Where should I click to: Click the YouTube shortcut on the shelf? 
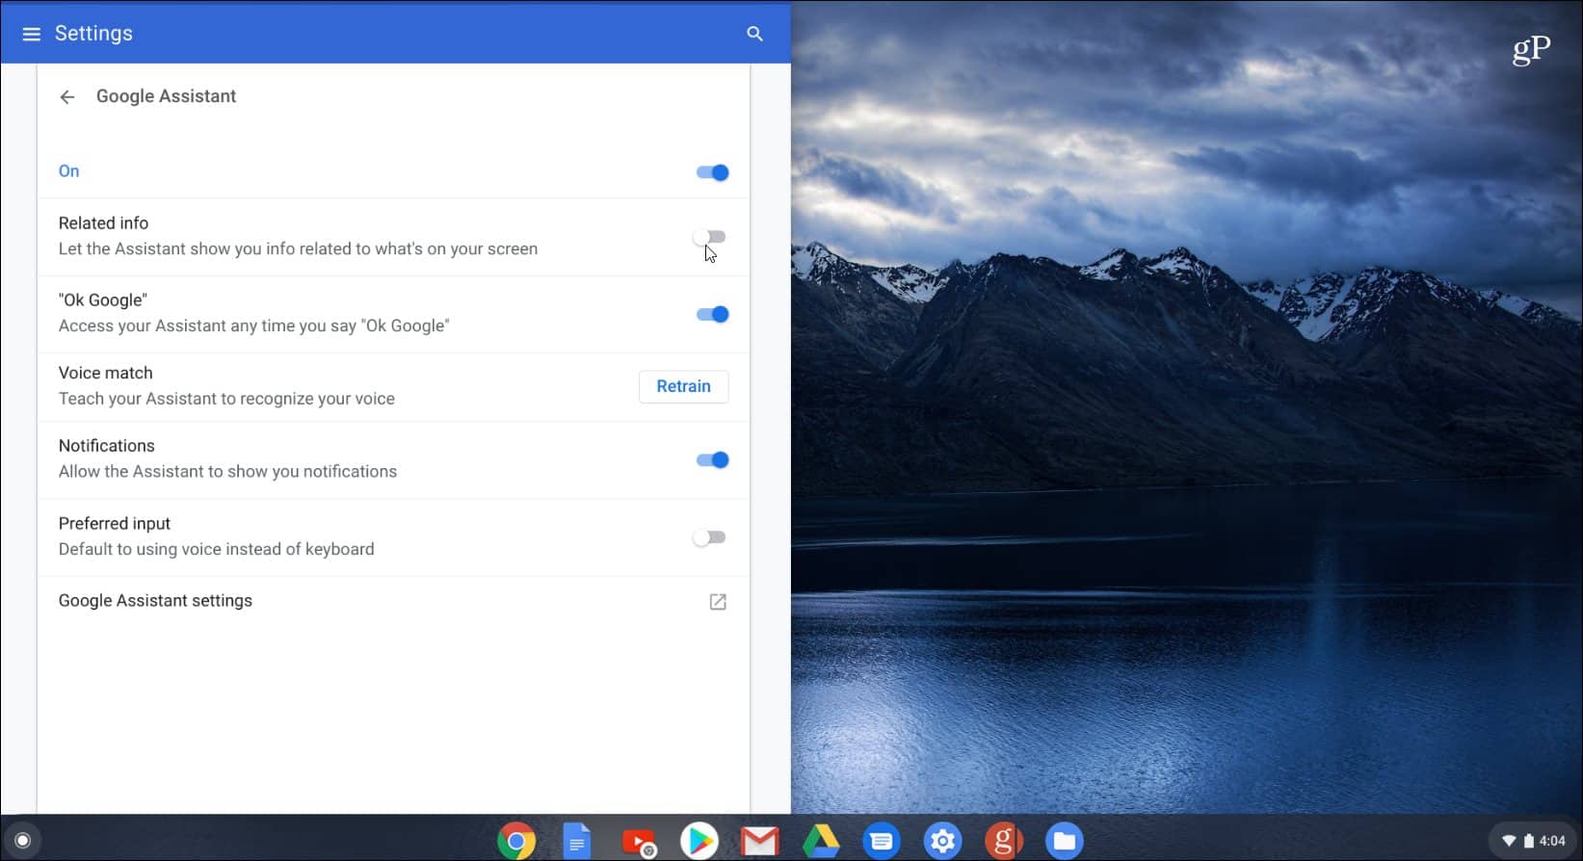pos(638,842)
